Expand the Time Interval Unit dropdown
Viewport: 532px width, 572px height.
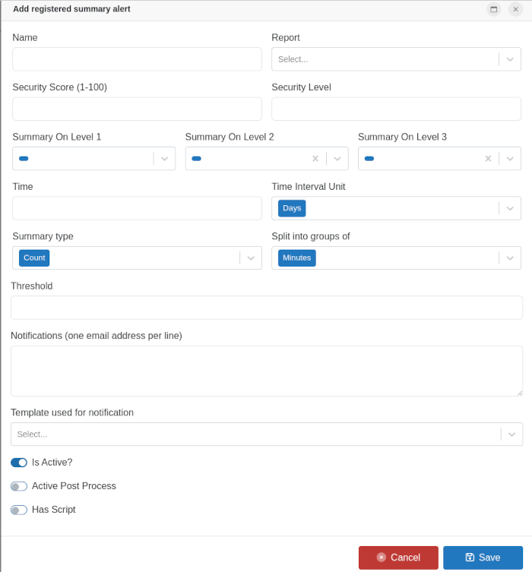[510, 208]
